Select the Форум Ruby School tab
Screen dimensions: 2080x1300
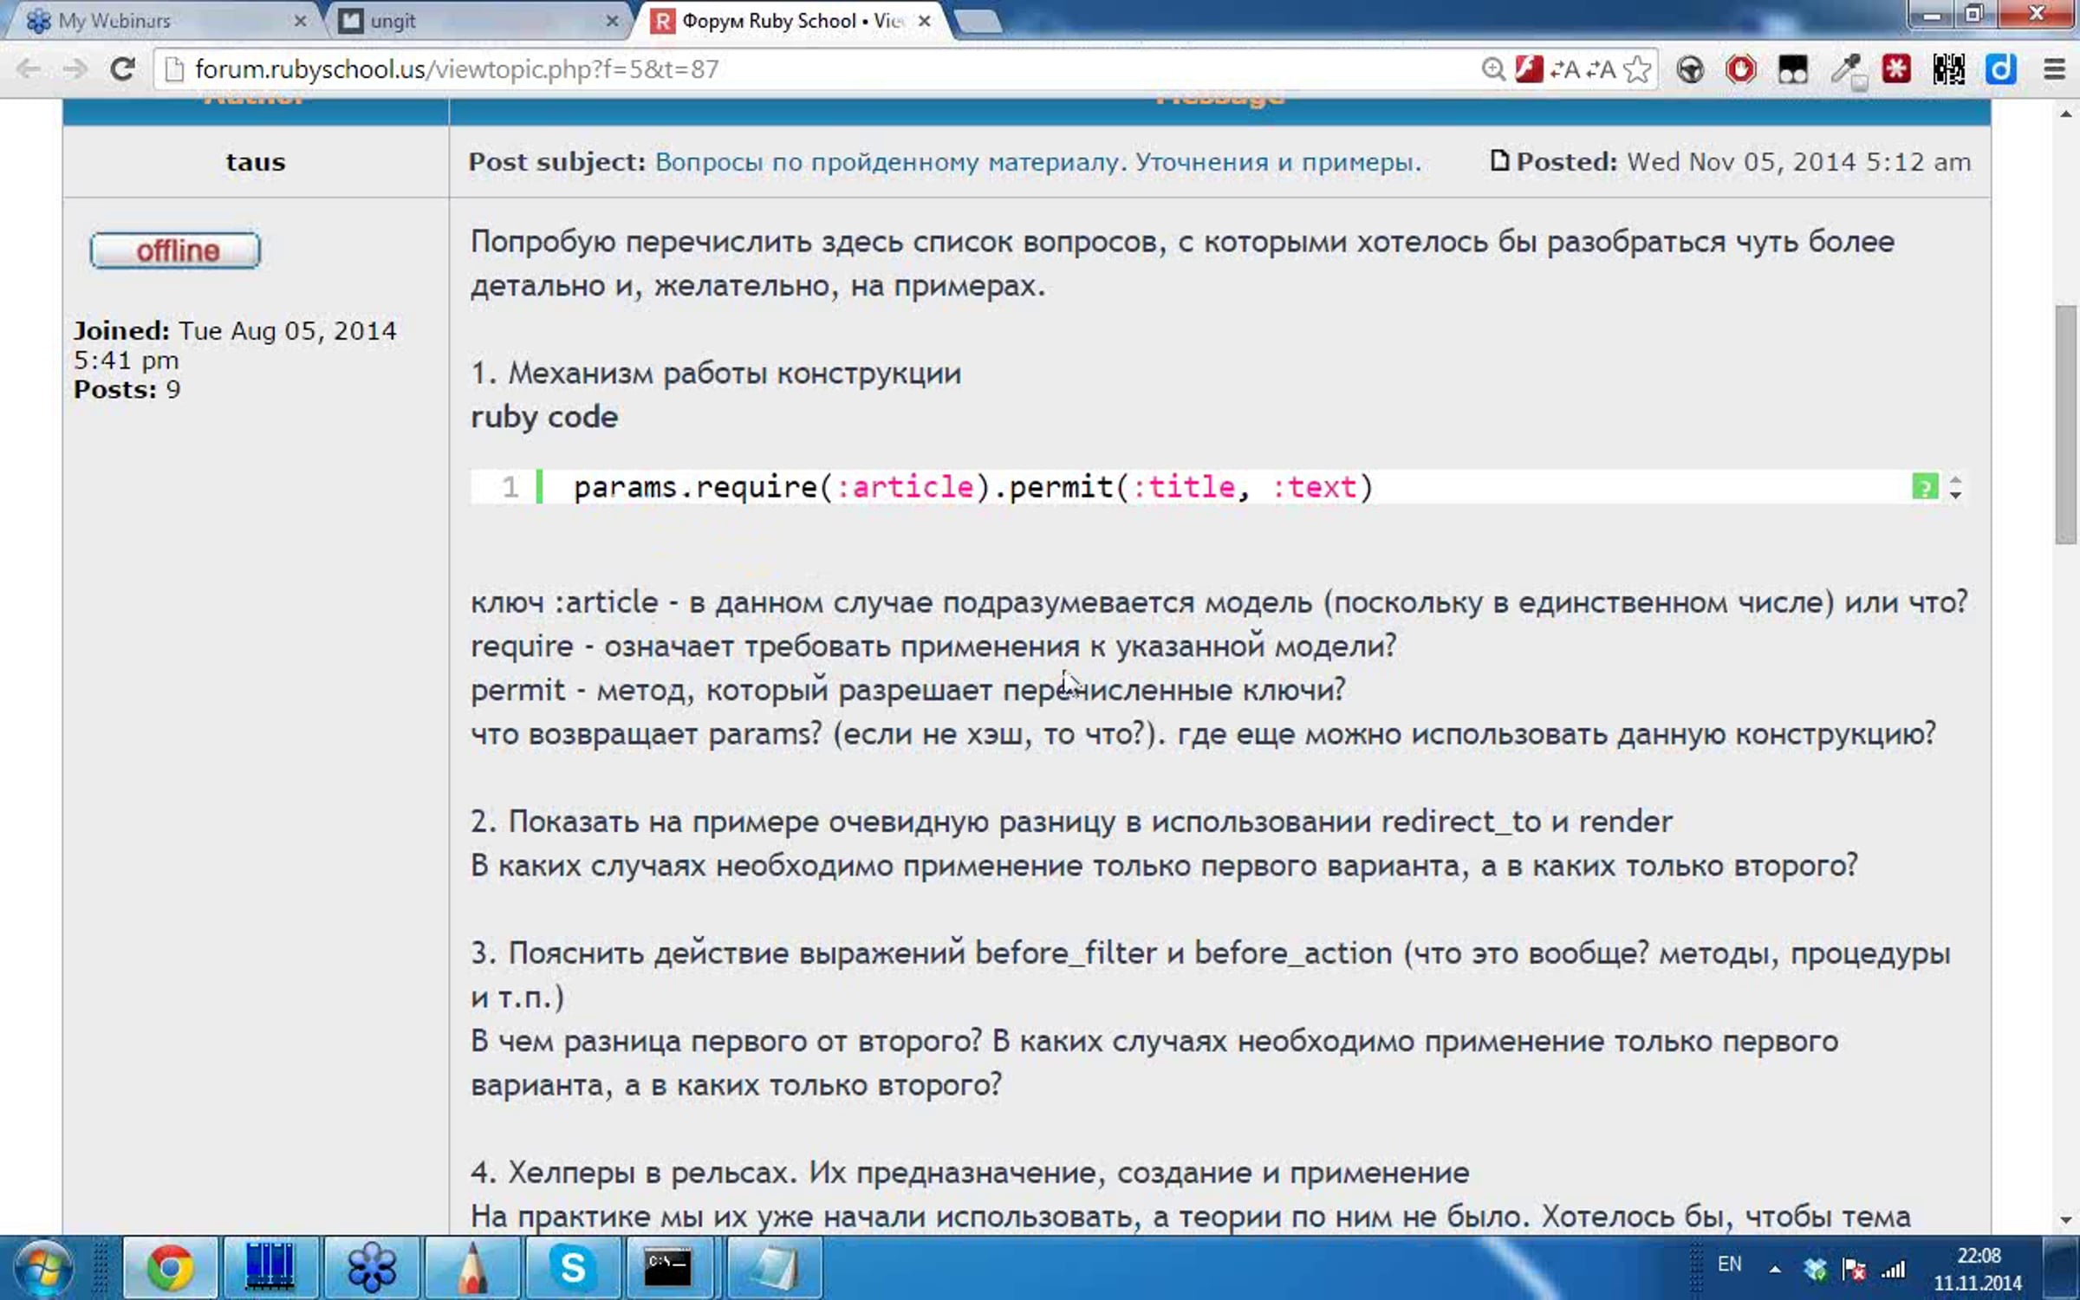click(x=789, y=21)
